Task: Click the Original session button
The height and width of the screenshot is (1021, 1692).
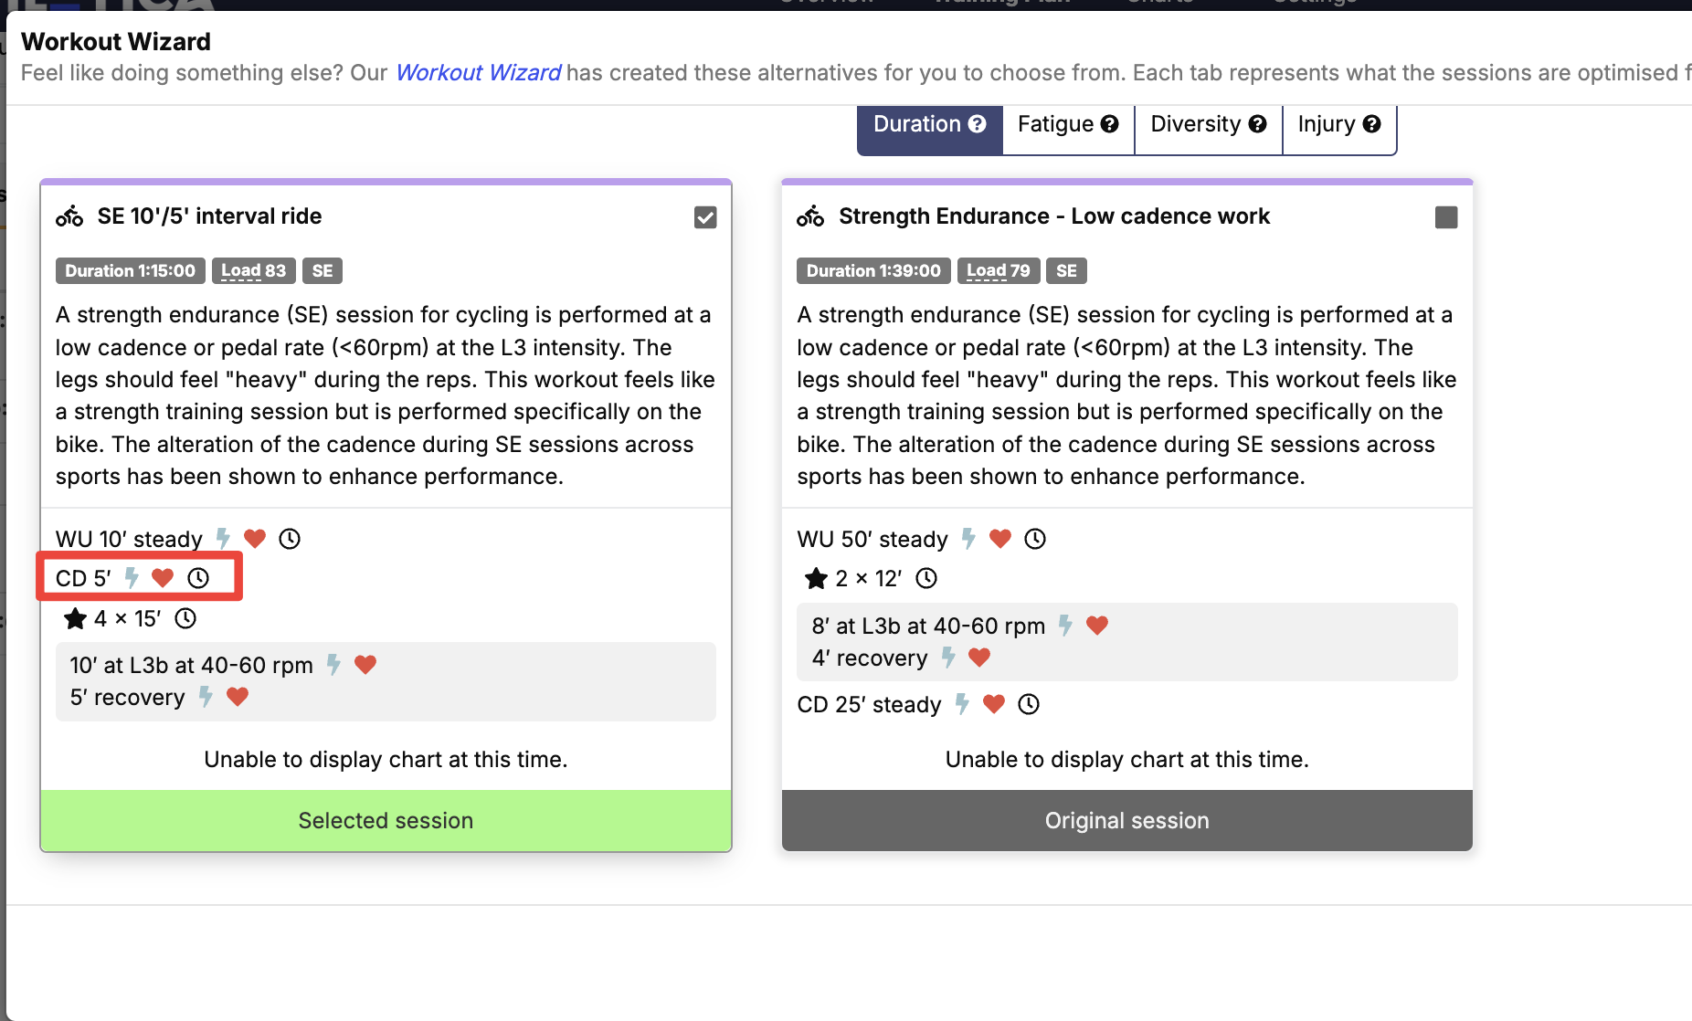Action: (x=1127, y=820)
